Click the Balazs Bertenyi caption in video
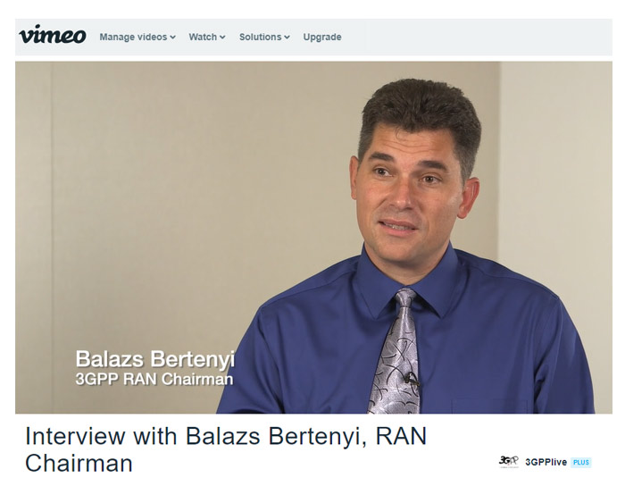The width and height of the screenshot is (625, 486). click(154, 359)
